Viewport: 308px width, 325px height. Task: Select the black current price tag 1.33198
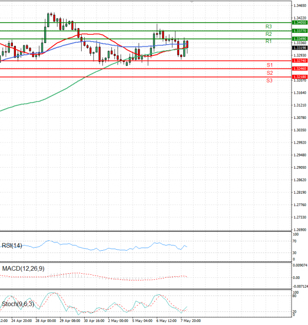[299, 48]
